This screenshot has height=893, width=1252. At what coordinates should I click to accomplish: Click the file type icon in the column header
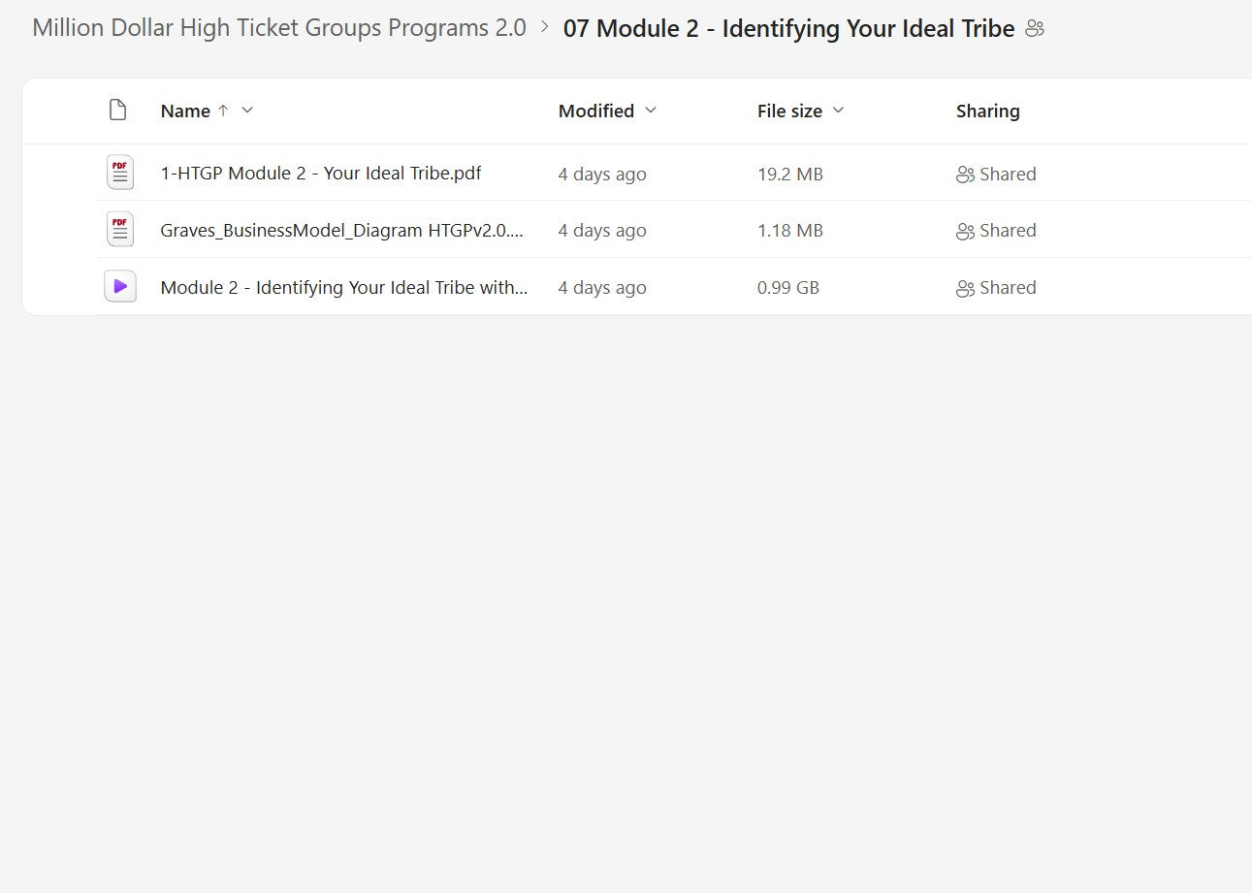pos(117,111)
